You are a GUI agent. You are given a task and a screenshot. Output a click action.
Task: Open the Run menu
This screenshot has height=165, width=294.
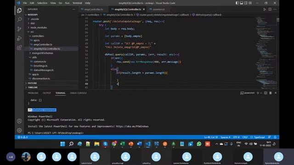pyautogui.click(x=67, y=3)
